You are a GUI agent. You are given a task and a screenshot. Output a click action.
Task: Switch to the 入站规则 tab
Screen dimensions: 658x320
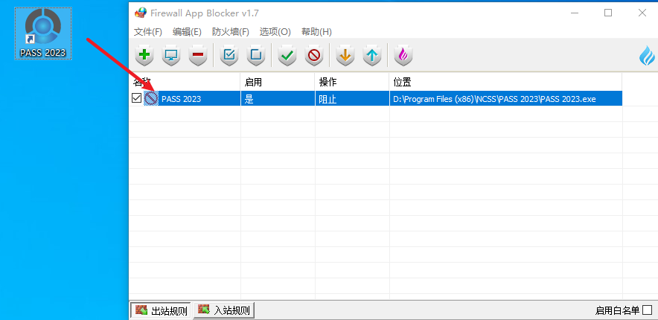[225, 310]
